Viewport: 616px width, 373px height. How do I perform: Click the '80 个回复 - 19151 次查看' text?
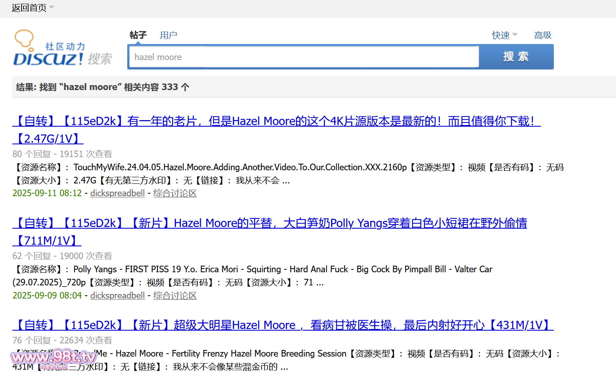62,154
